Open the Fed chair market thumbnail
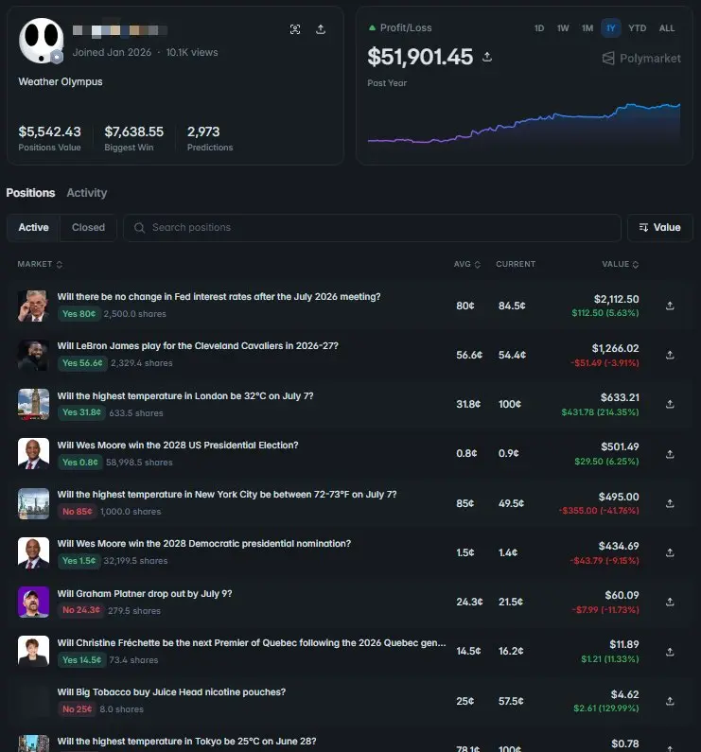Image resolution: width=701 pixels, height=752 pixels. point(34,306)
